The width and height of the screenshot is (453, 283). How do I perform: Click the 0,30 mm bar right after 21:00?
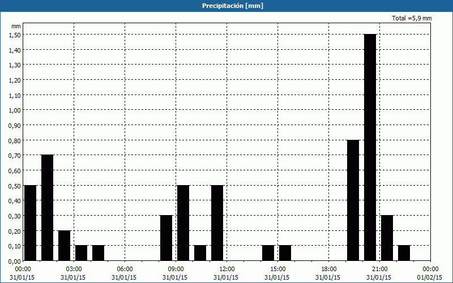[387, 238]
